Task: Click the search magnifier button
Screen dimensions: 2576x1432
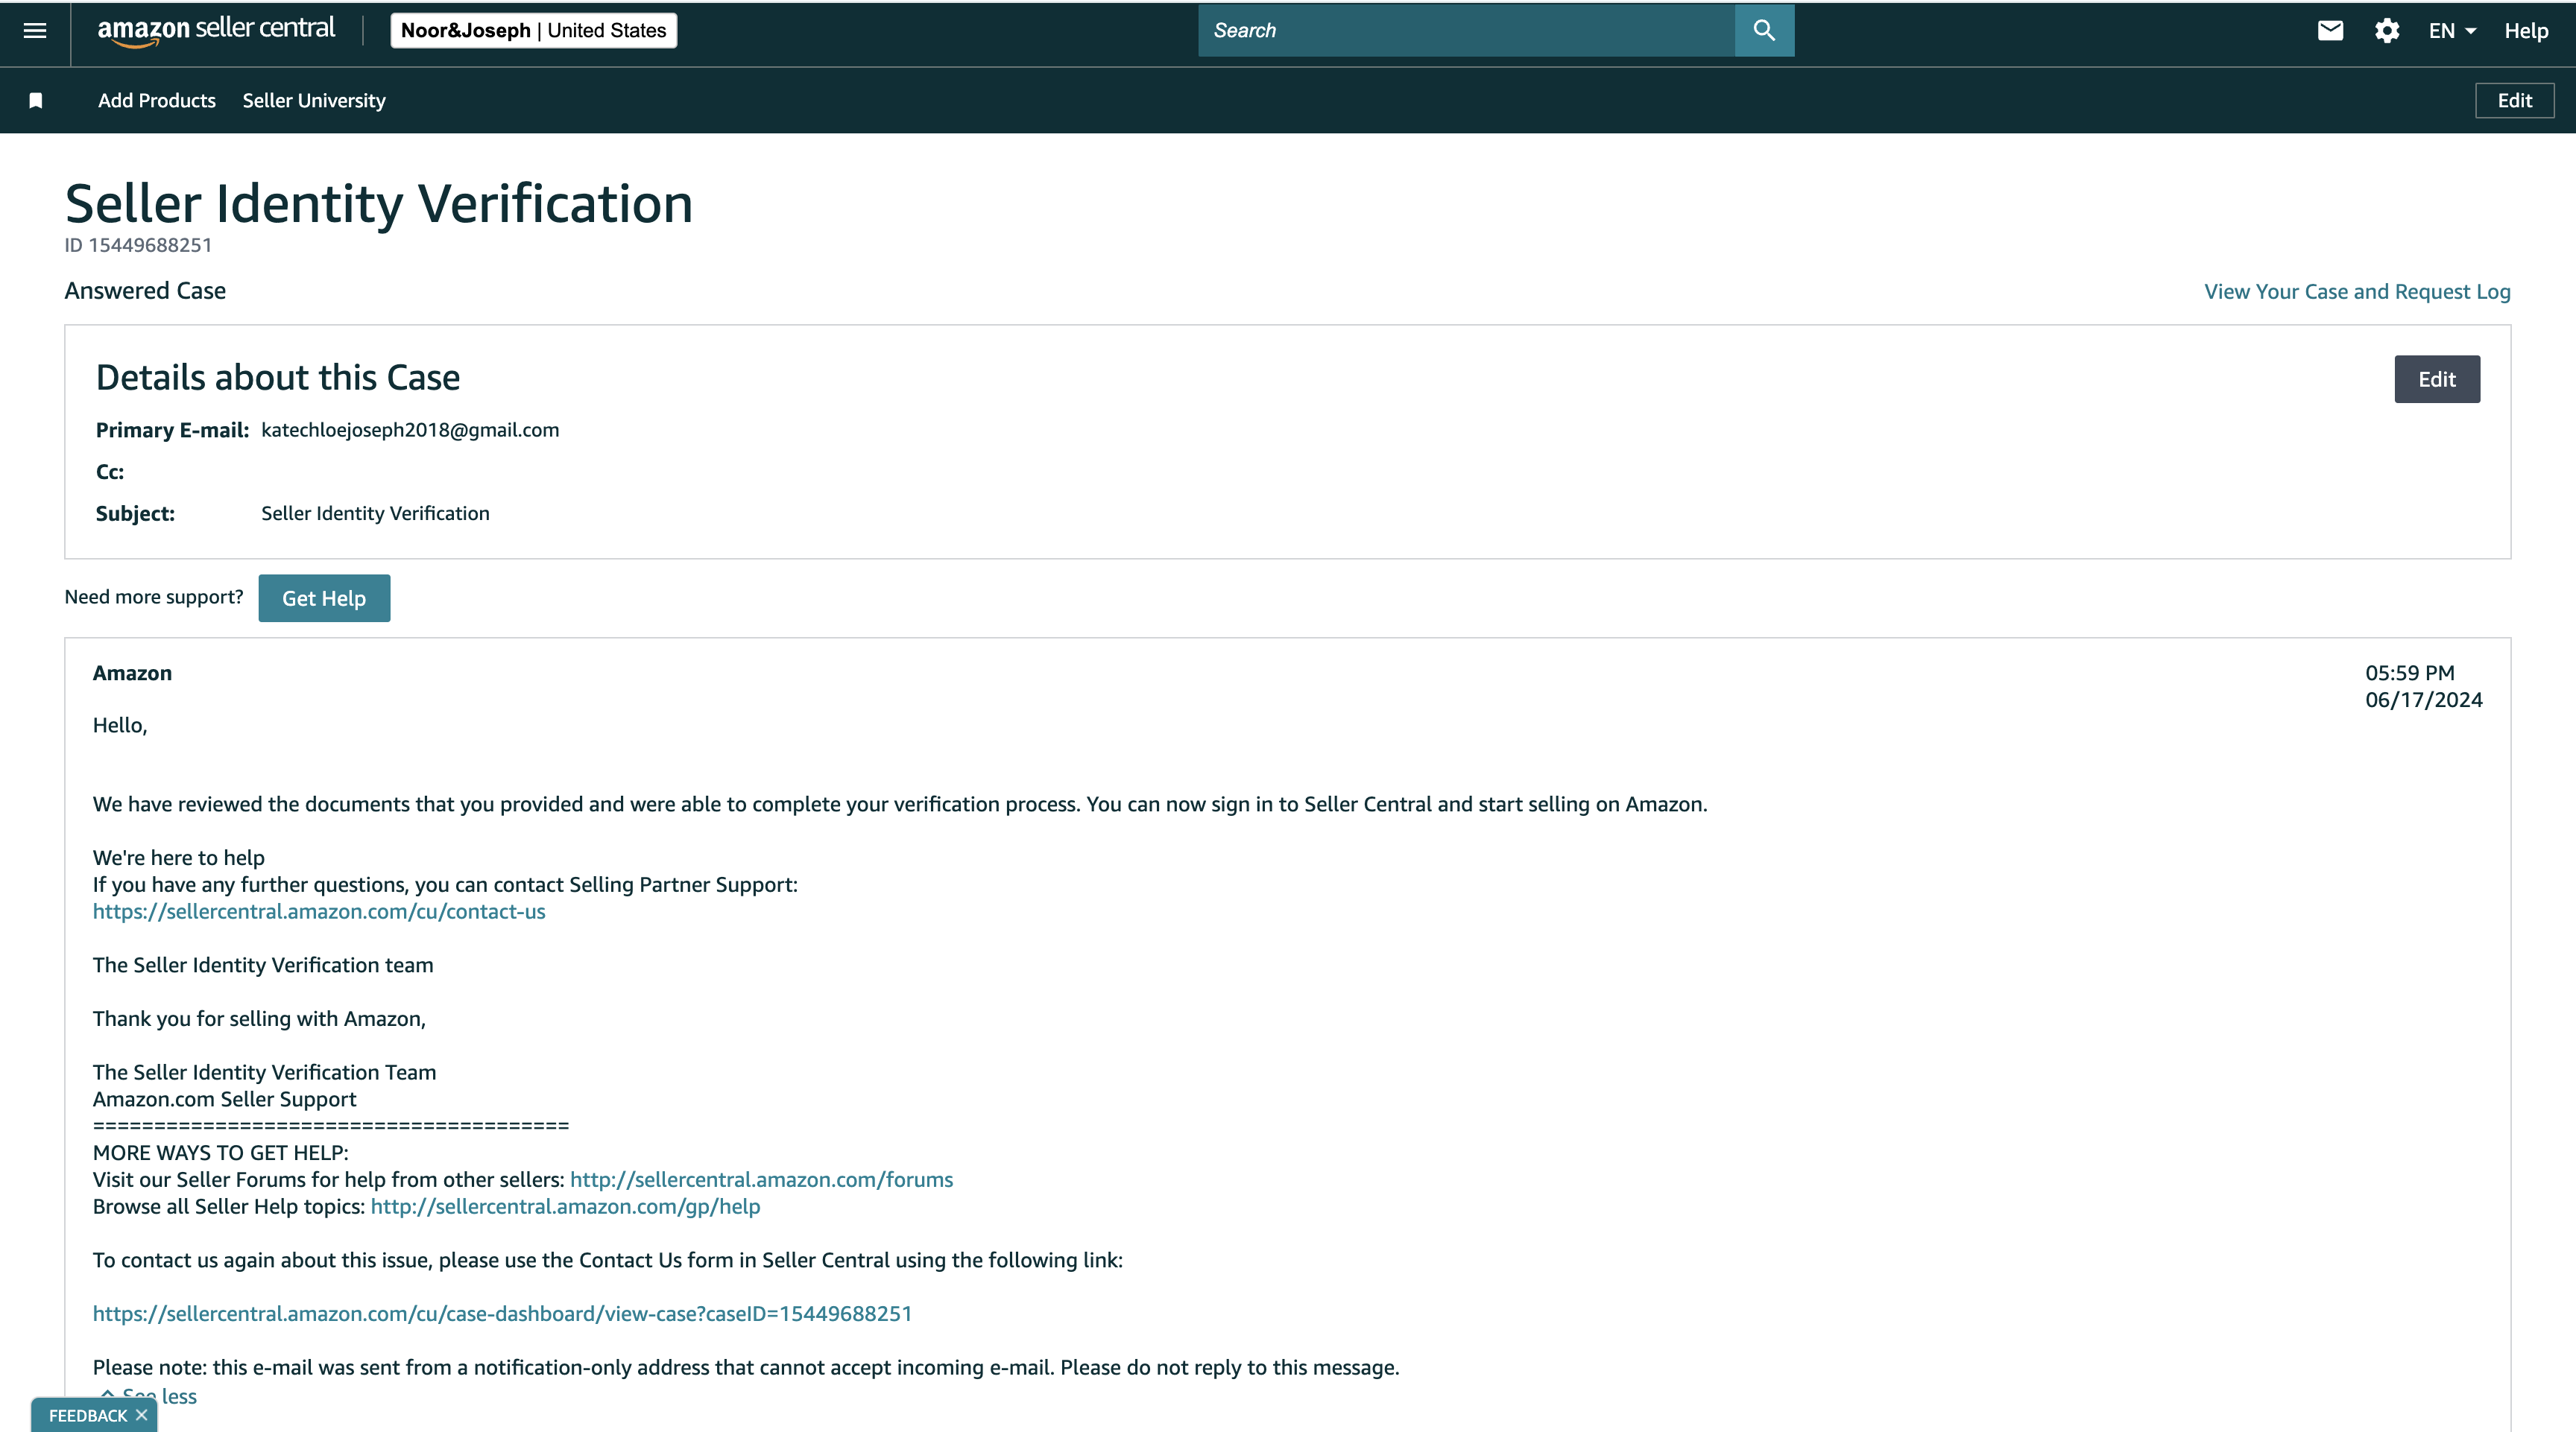Action: coord(1764,30)
